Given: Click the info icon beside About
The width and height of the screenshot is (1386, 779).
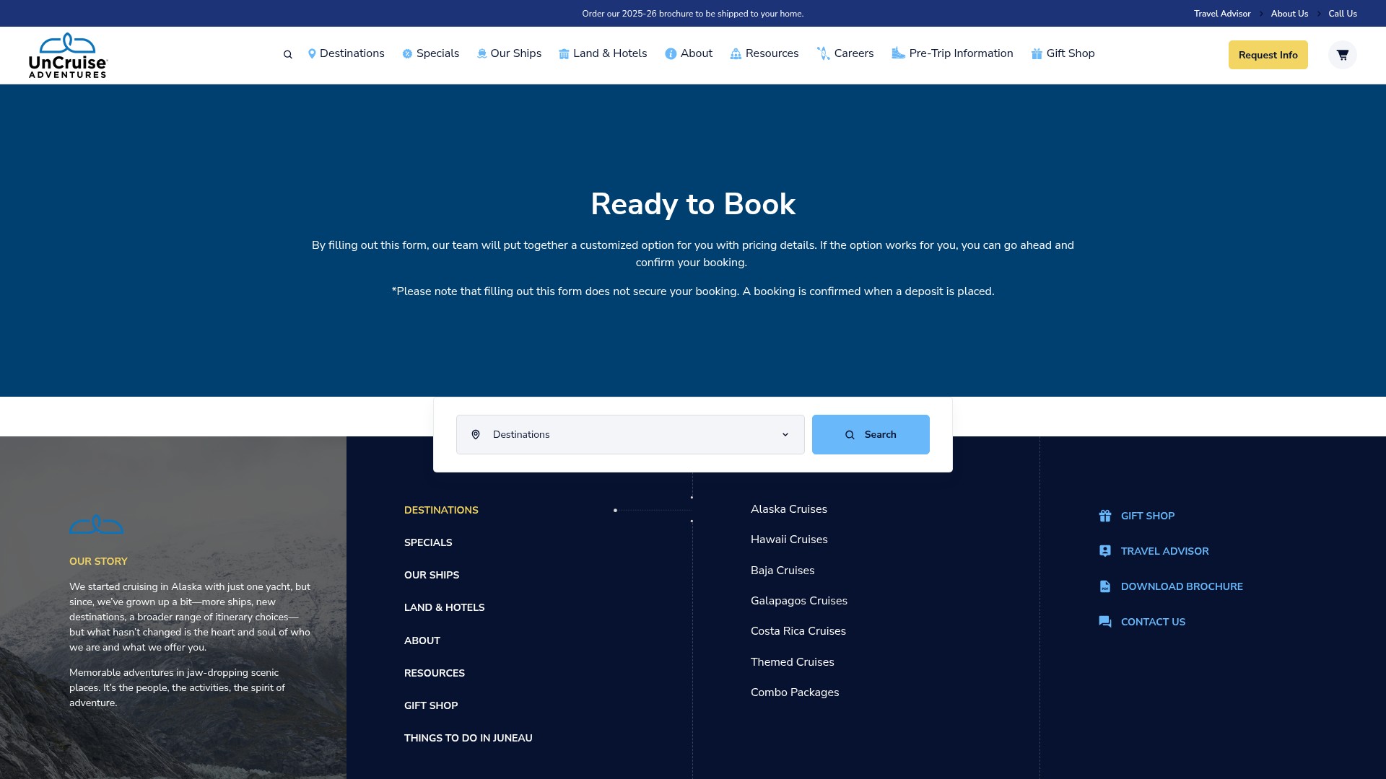Looking at the screenshot, I should [x=671, y=54].
